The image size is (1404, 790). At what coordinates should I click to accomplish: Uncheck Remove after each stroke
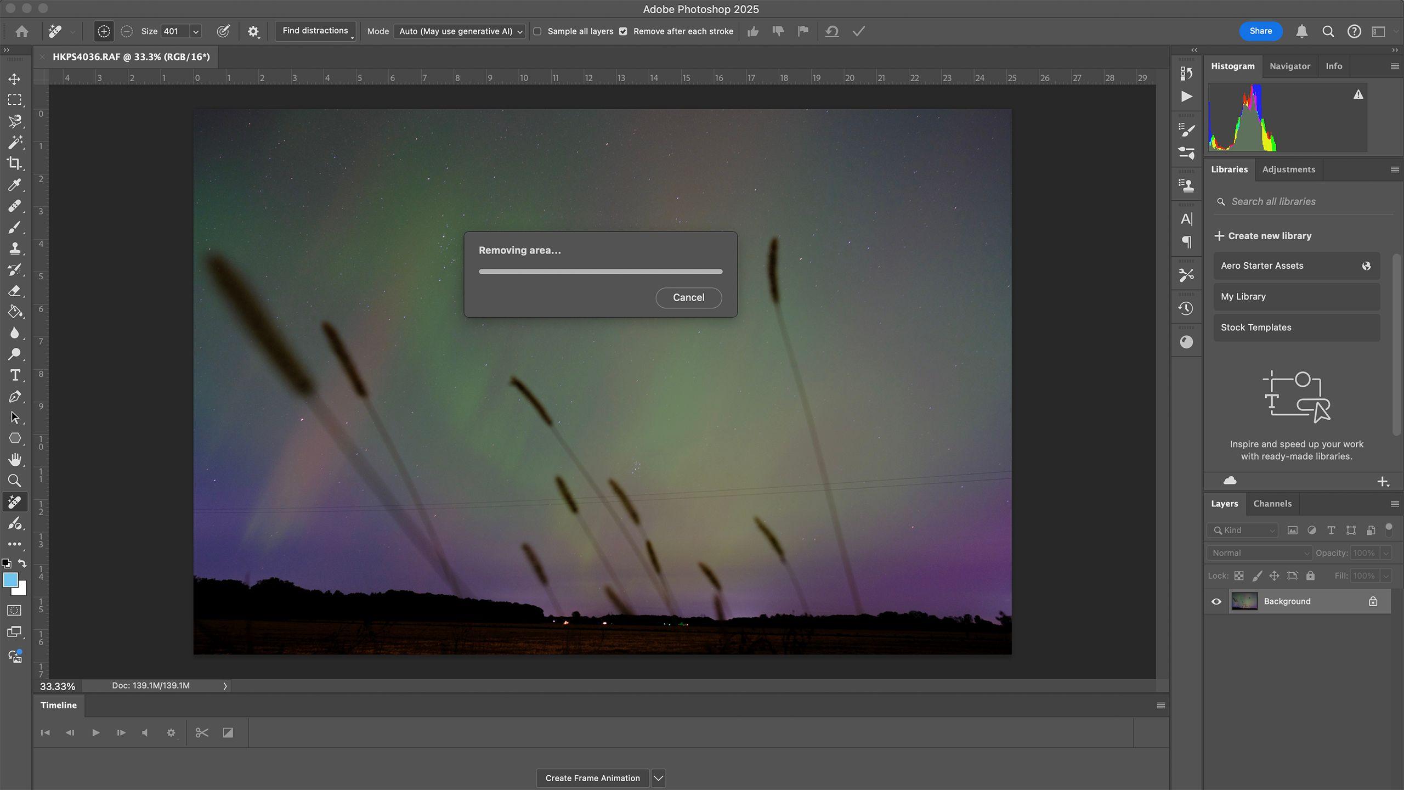point(623,31)
